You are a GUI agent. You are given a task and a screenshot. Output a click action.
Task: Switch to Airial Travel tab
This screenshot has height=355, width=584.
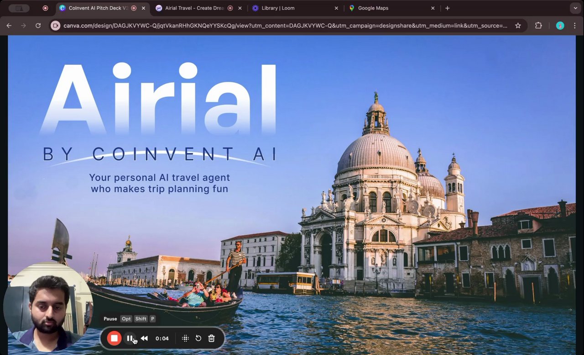coord(194,8)
